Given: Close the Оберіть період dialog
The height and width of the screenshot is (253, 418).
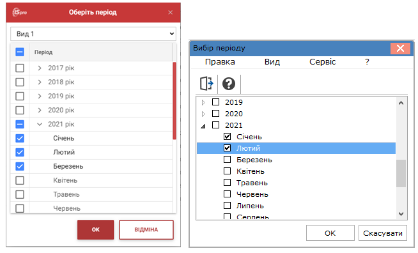Looking at the screenshot, I should (171, 12).
